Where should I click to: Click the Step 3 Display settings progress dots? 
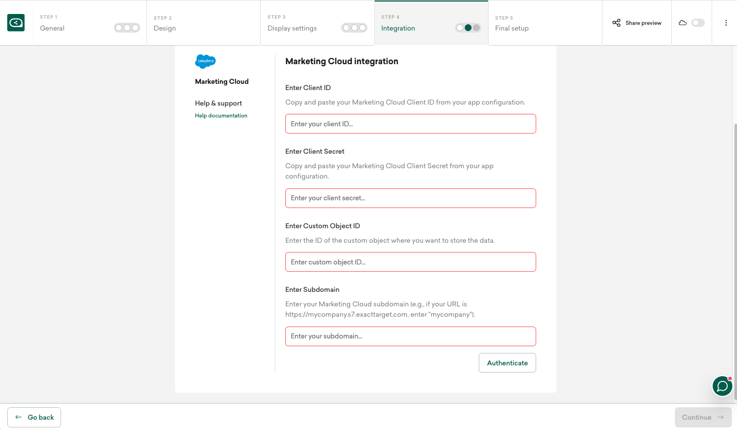click(355, 28)
